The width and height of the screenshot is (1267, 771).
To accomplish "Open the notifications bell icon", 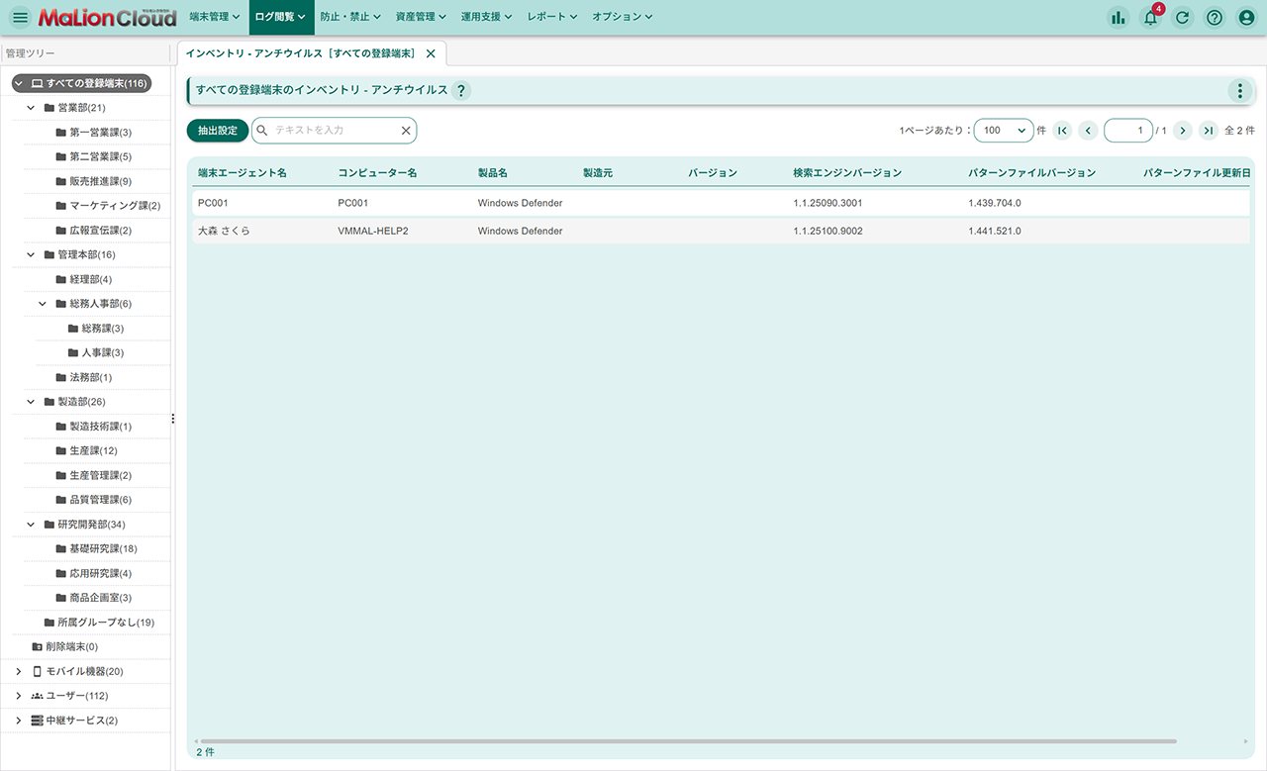I will 1150,17.
